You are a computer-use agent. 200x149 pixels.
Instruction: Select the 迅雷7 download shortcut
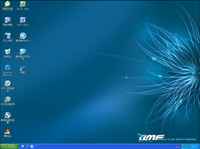click(23, 69)
